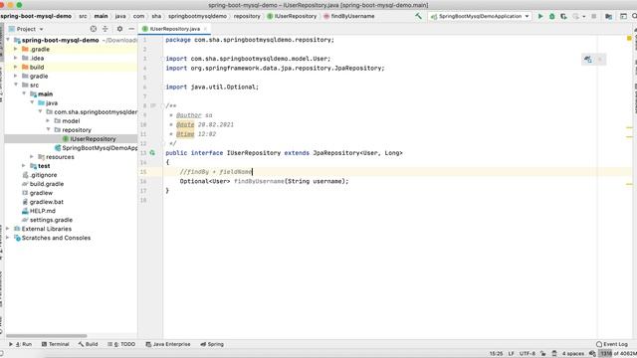Click the Search Everywhere magnifier icon
Screen dimensions: 637x358
(x=634, y=16)
